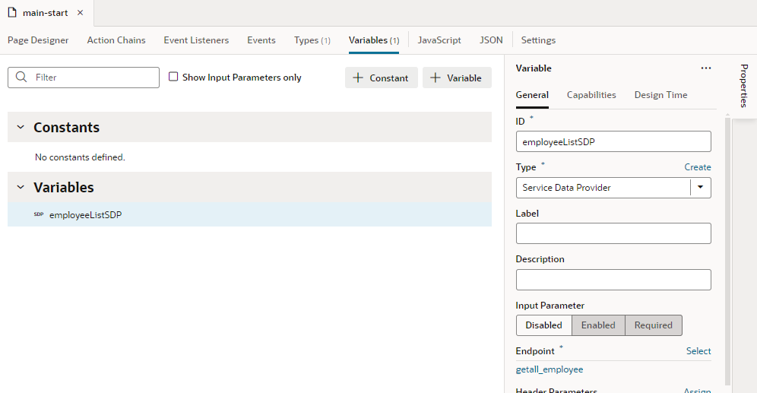
Task: Click the Create link next to Type
Action: pyautogui.click(x=698, y=167)
